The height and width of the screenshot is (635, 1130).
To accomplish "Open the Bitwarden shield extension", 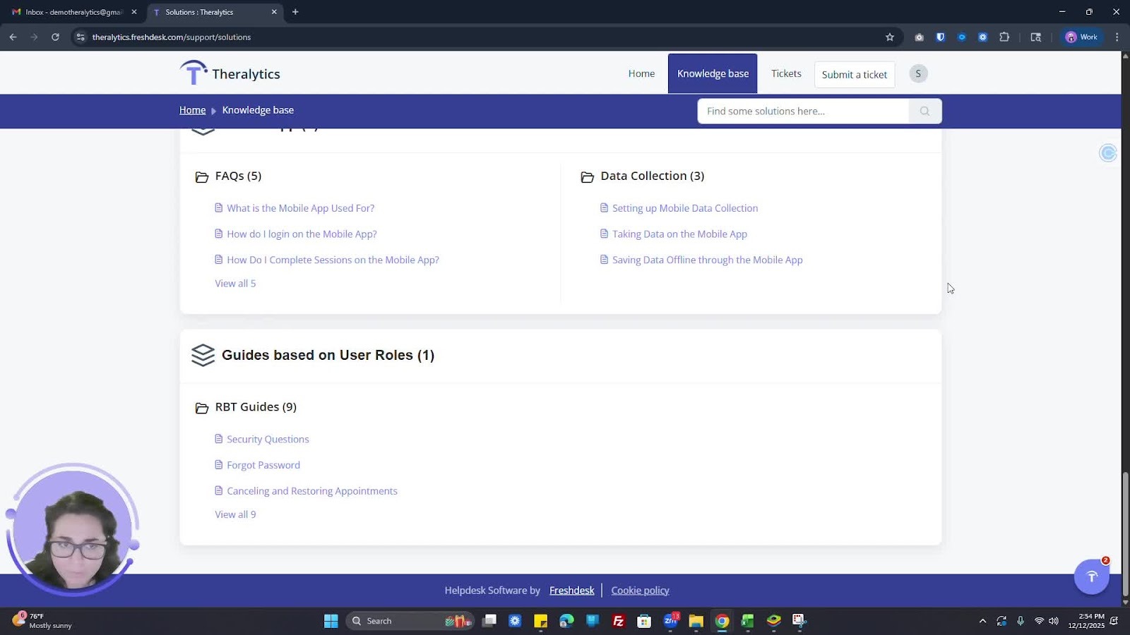I will tap(940, 37).
